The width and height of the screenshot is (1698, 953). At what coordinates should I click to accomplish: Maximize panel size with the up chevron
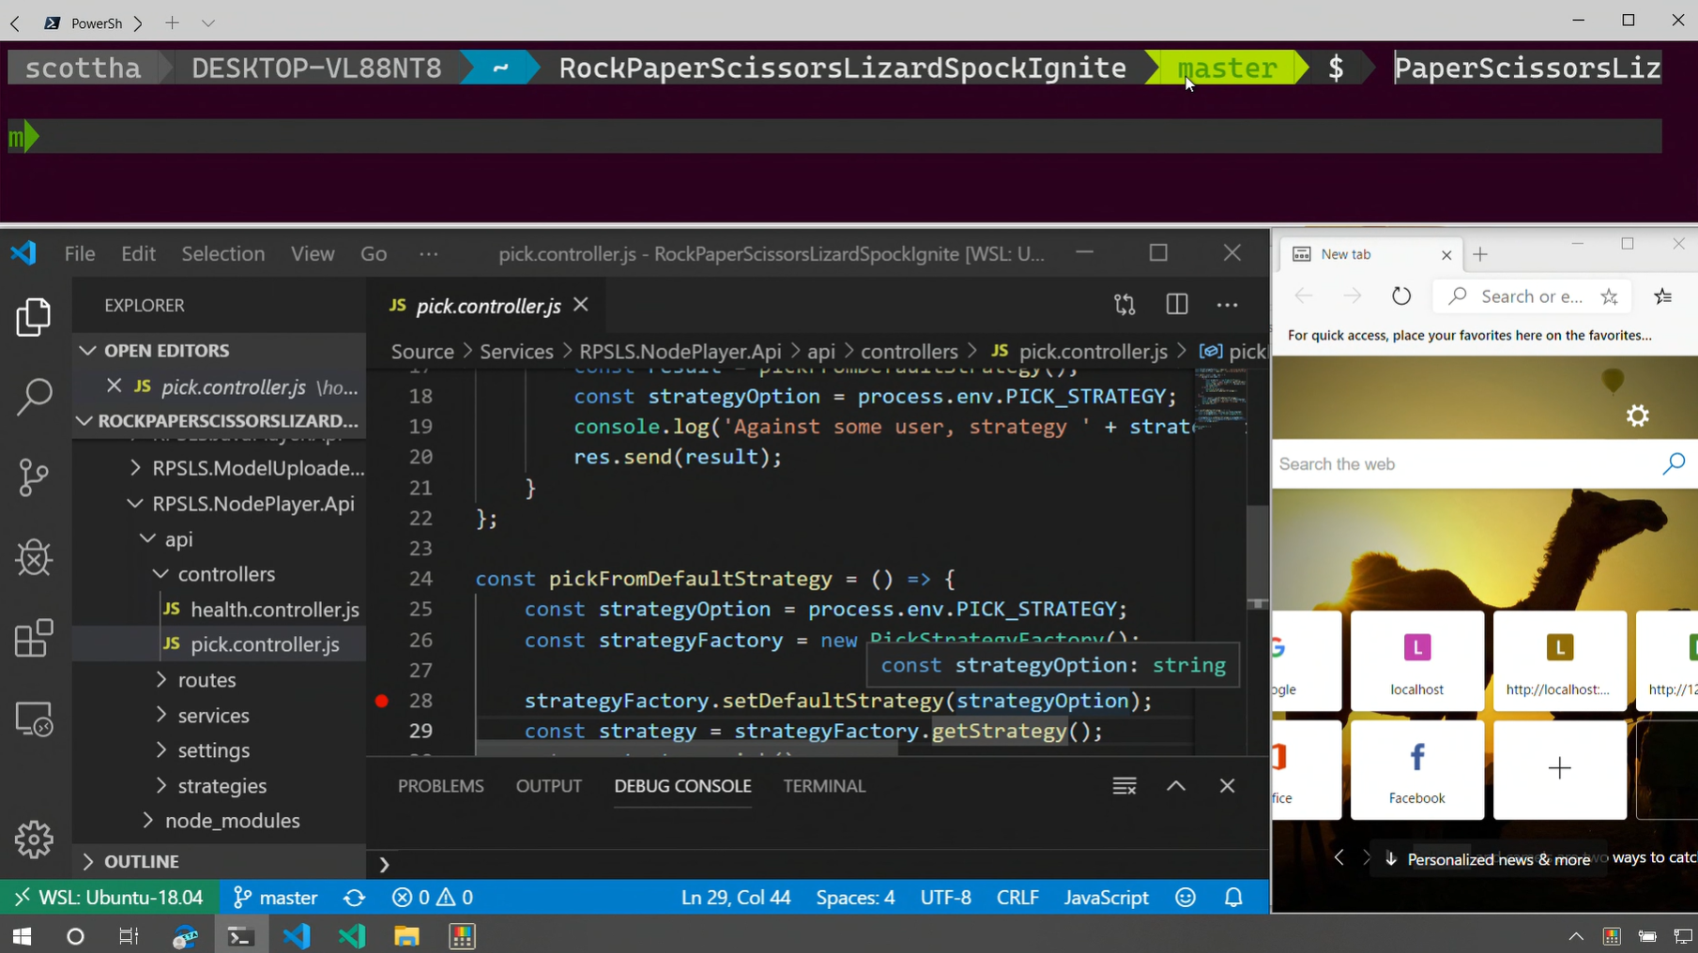coord(1176,786)
